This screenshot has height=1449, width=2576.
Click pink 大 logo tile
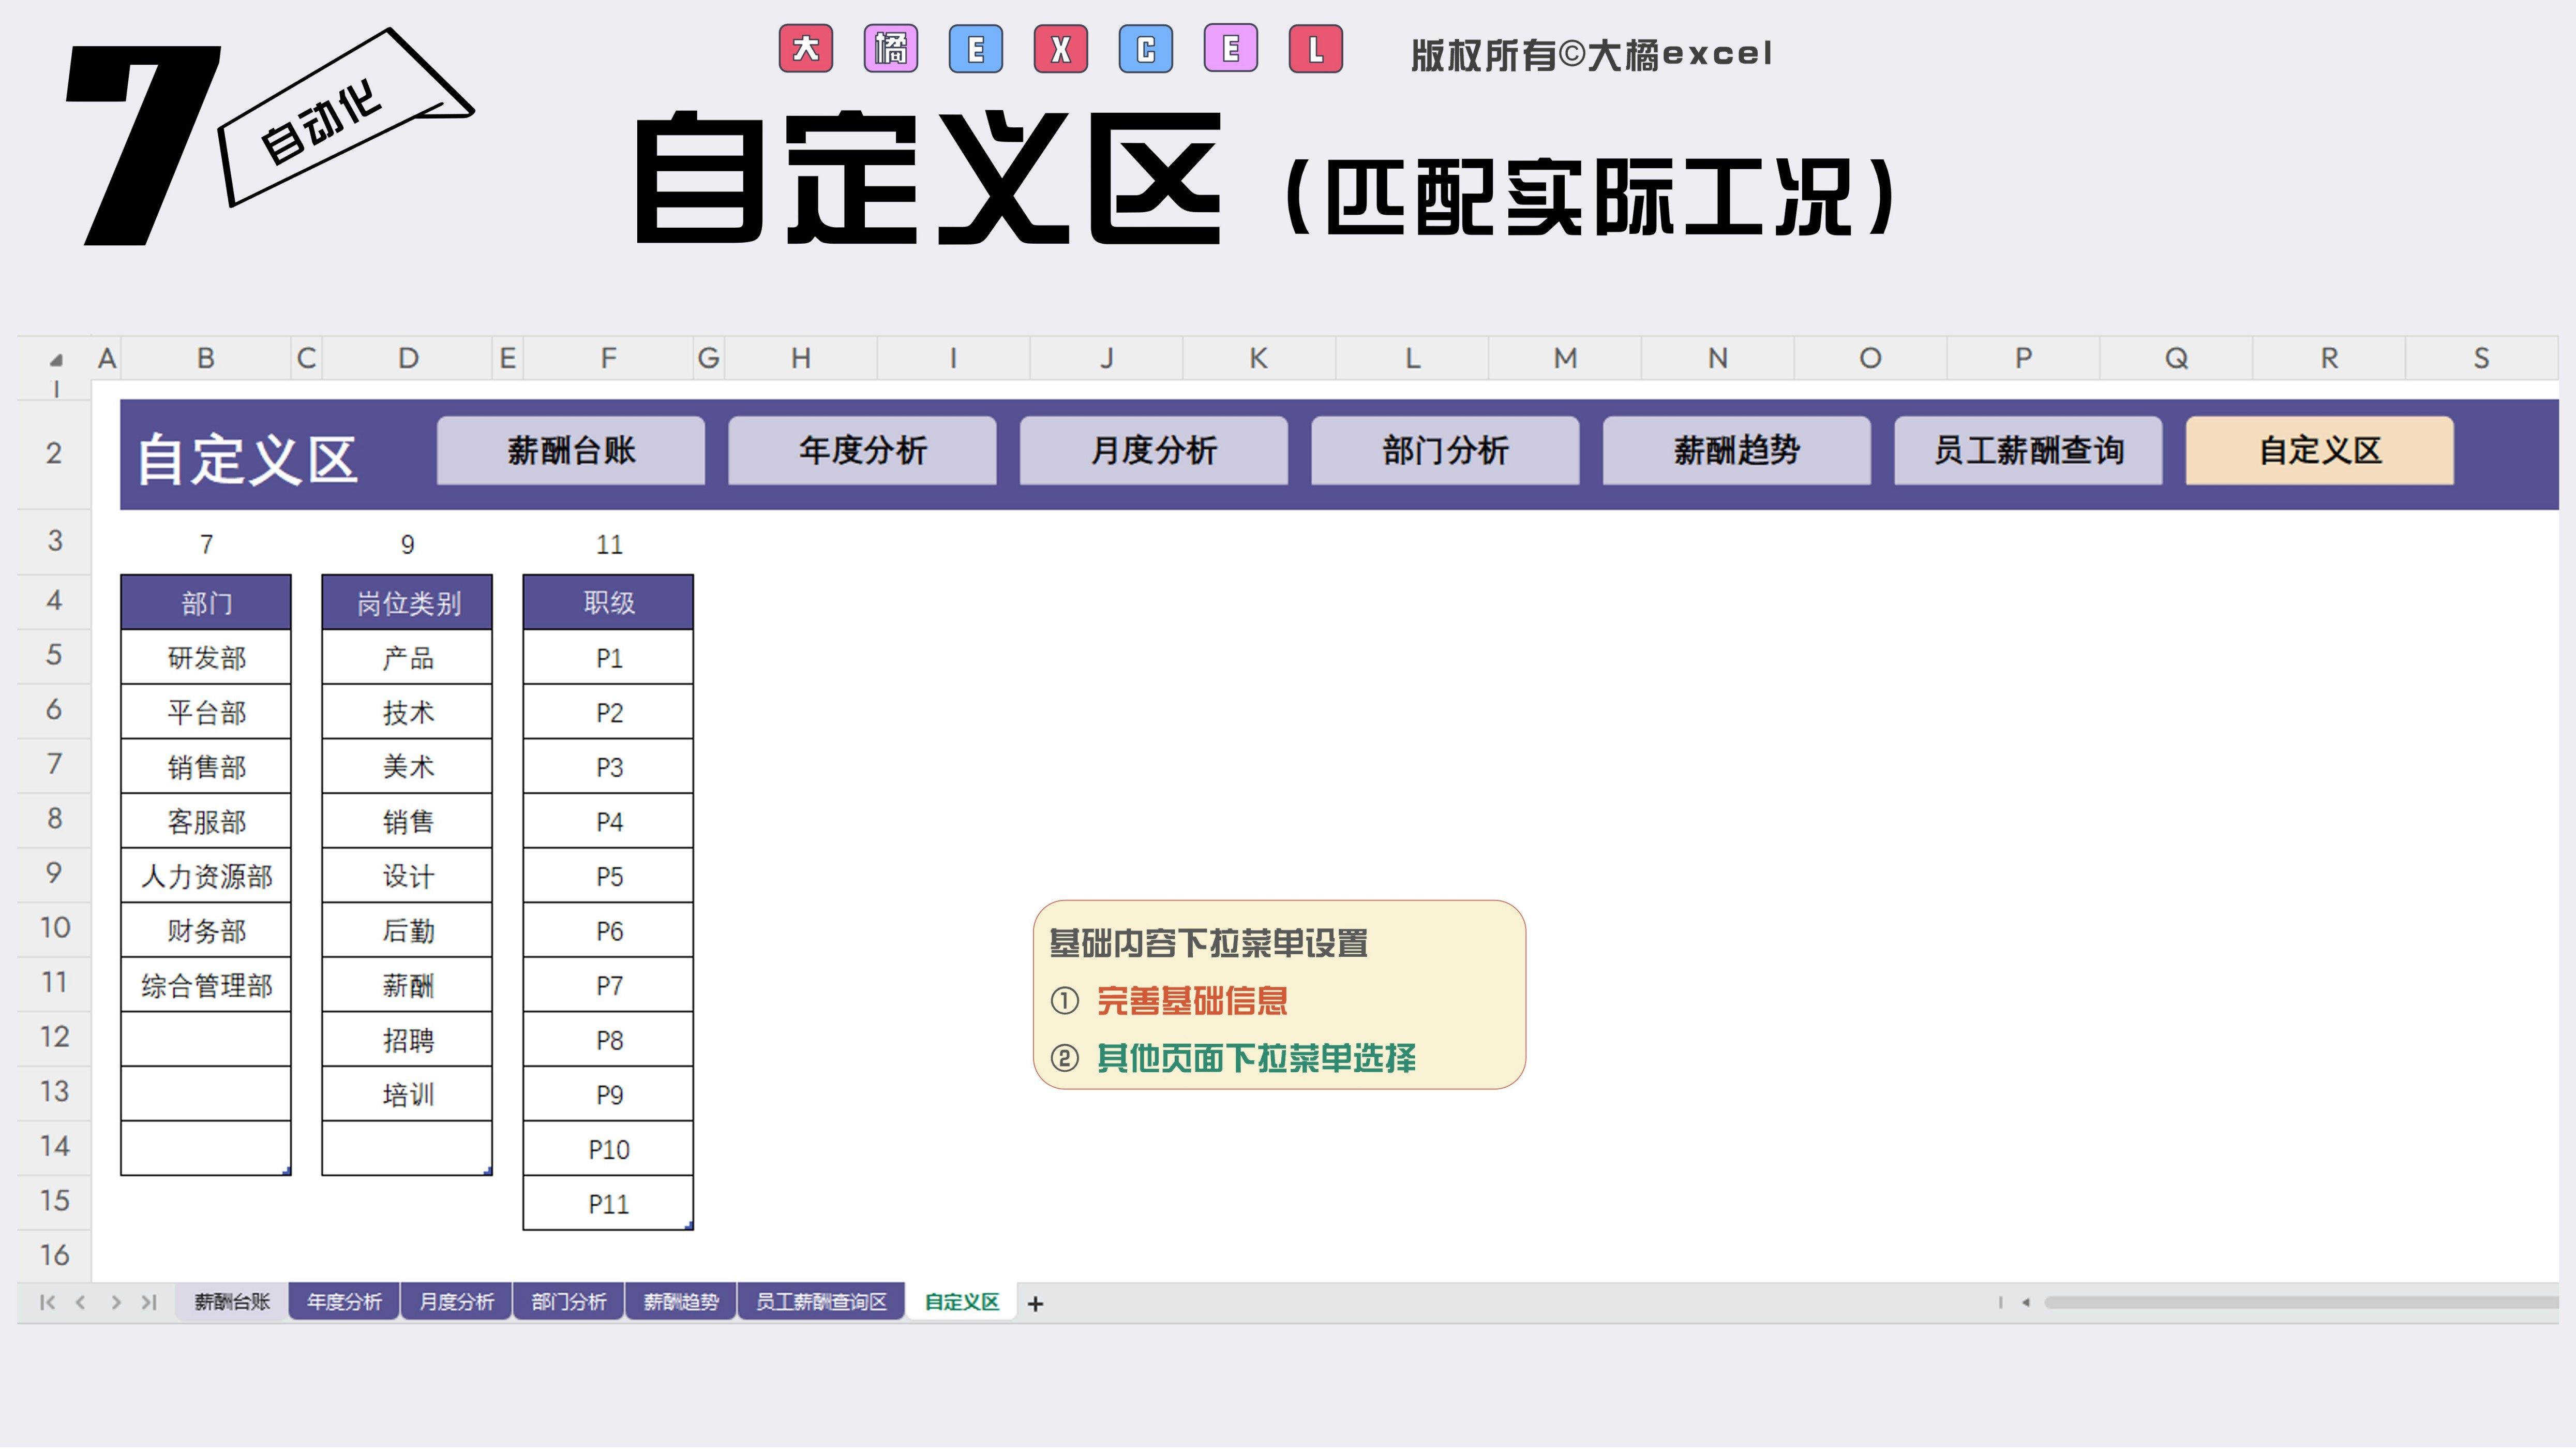[x=806, y=49]
